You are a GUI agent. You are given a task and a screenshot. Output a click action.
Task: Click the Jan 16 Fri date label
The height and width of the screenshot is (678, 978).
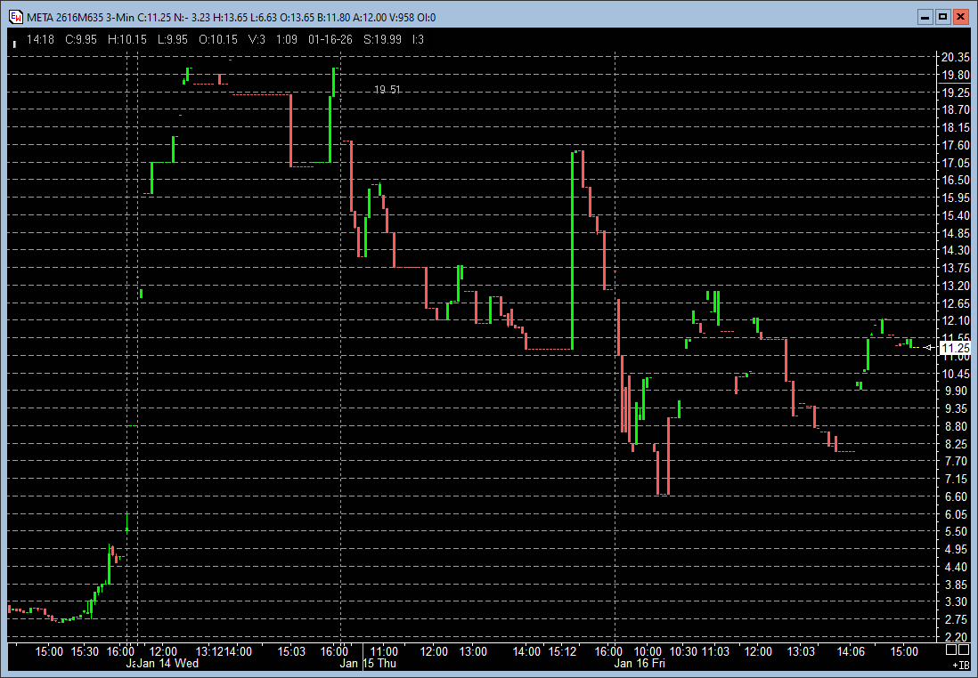pos(640,664)
